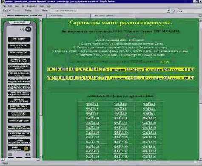The width and height of the screenshot is (202, 166).
Task: Click the Reload toolbar button
Action: (x=28, y=11)
